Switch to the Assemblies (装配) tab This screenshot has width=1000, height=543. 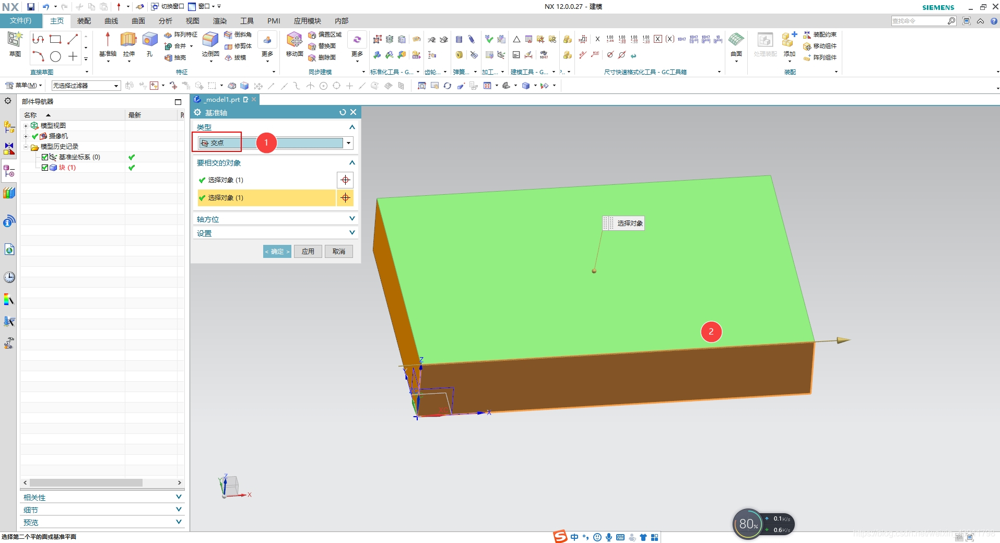coord(84,21)
